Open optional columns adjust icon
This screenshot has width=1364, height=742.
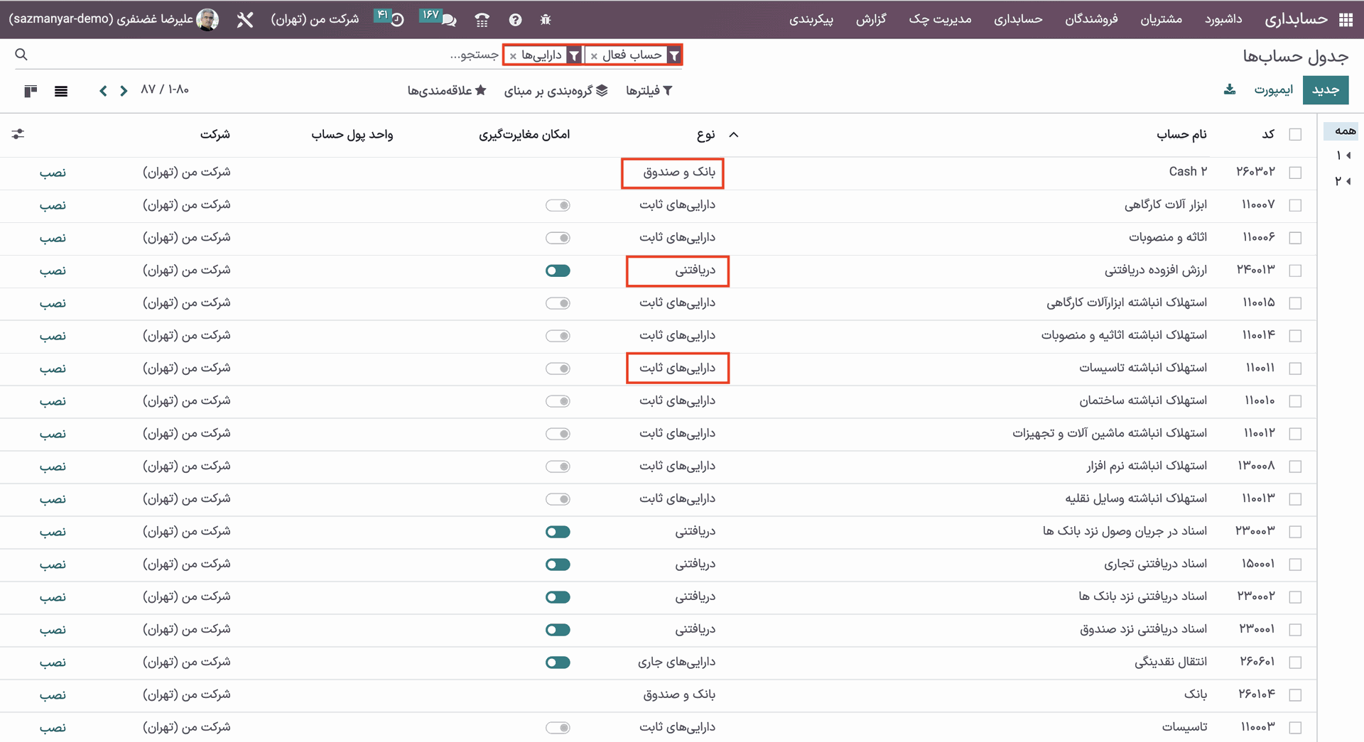point(18,133)
